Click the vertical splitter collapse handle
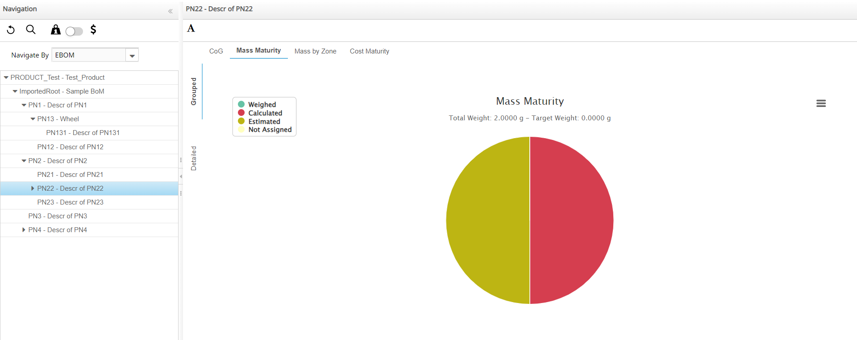857x340 pixels. 181,176
